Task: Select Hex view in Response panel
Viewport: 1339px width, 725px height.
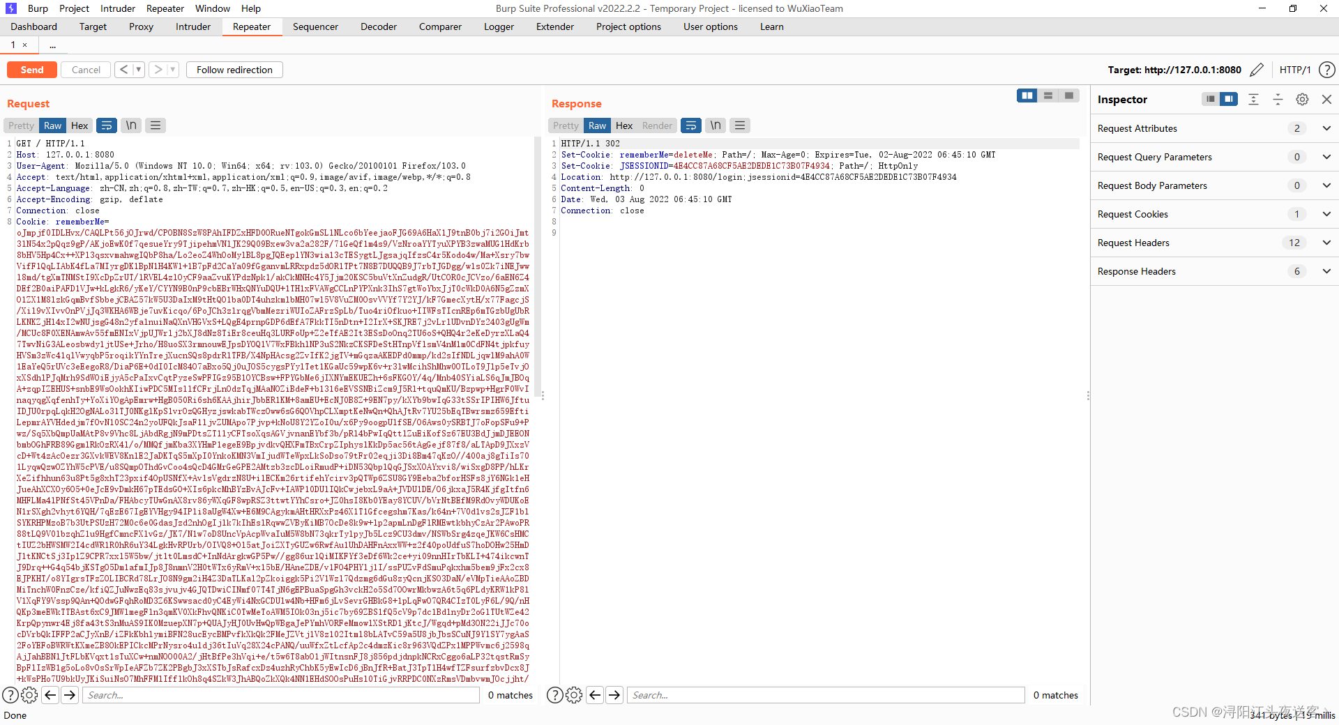Action: click(x=624, y=125)
